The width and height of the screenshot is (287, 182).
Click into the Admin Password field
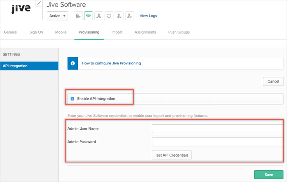(217, 142)
